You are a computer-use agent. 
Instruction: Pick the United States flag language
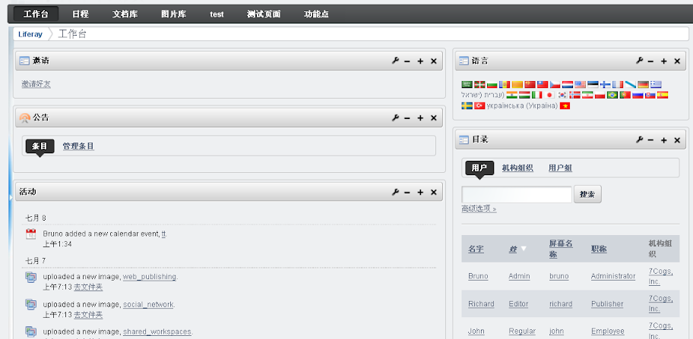pyautogui.click(x=581, y=85)
